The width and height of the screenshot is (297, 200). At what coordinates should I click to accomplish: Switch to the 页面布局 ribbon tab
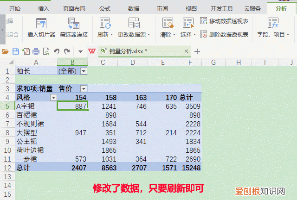coord(74,8)
